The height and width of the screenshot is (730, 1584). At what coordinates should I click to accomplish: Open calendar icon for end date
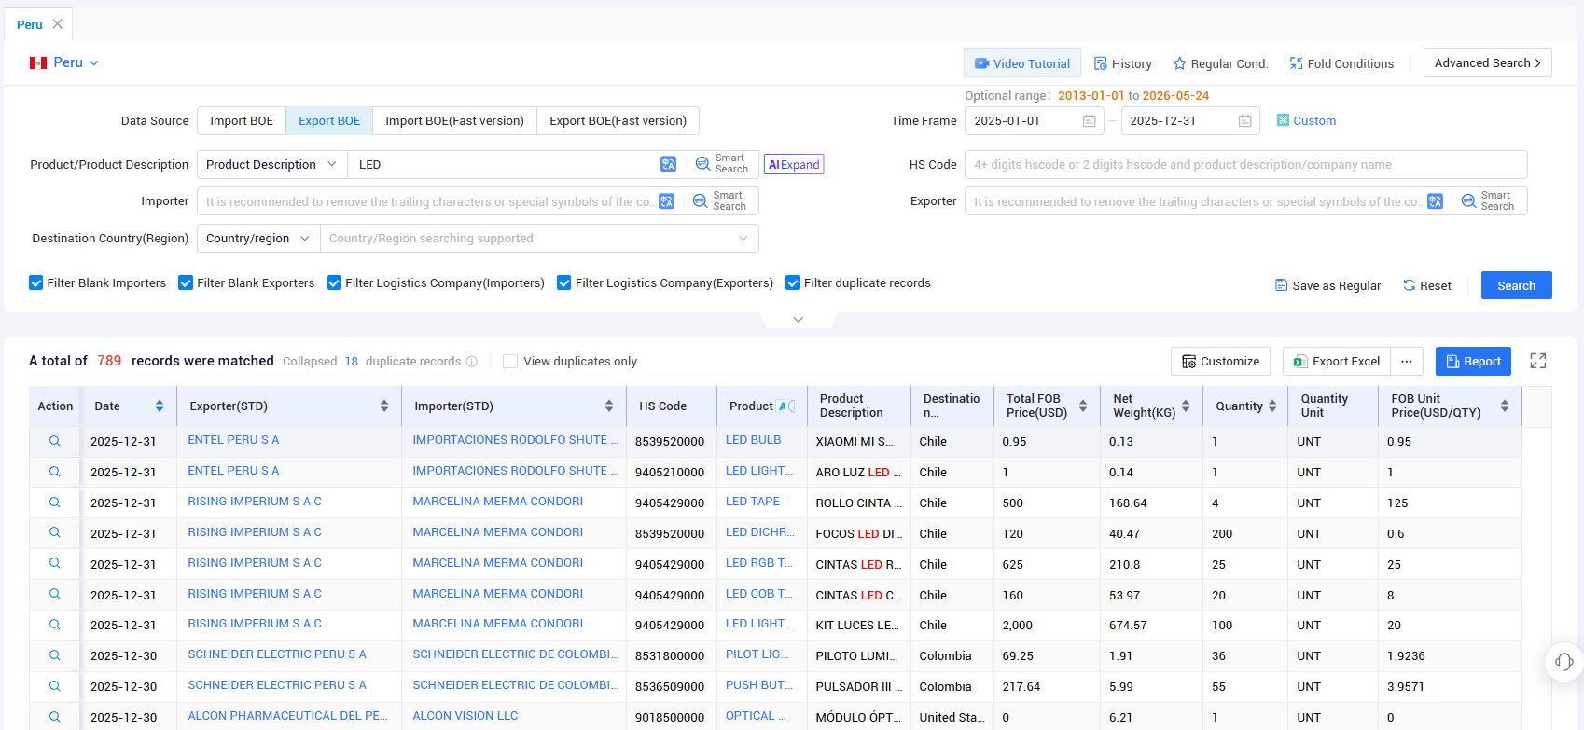1244,121
